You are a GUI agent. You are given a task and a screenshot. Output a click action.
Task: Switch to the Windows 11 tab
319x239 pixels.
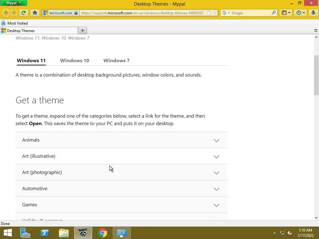click(31, 61)
